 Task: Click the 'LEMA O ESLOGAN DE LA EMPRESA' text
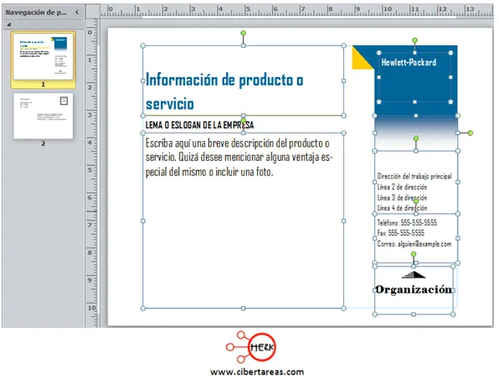199,125
